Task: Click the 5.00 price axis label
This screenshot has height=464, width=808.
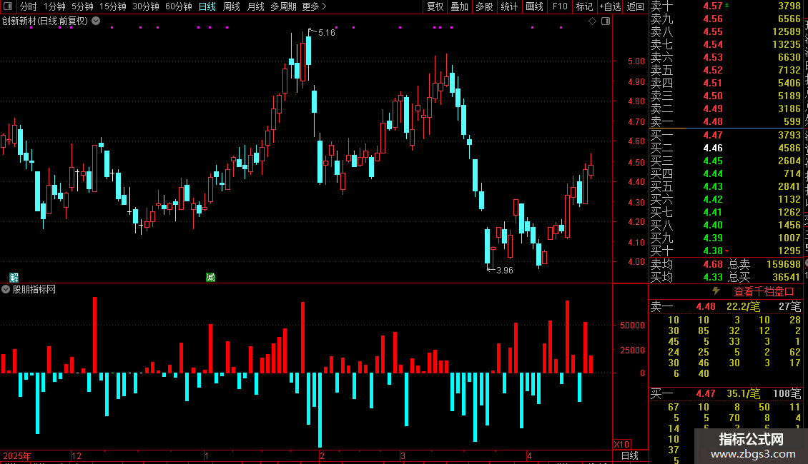Action: pyautogui.click(x=636, y=61)
